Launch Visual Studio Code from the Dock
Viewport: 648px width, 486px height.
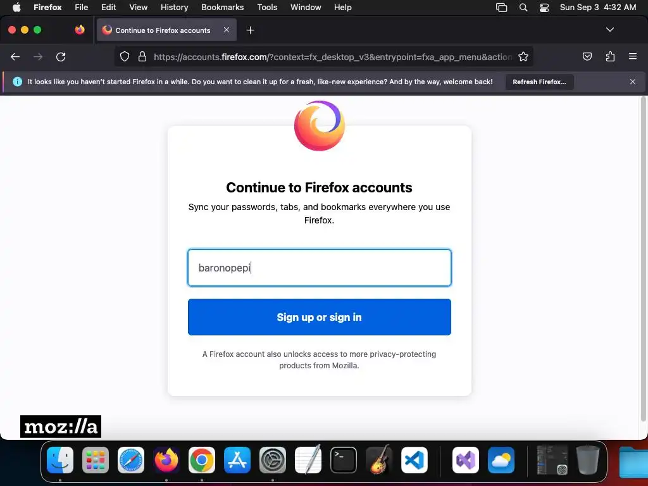click(x=414, y=460)
